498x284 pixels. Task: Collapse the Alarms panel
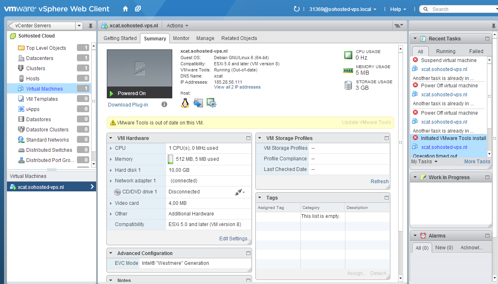coord(415,236)
